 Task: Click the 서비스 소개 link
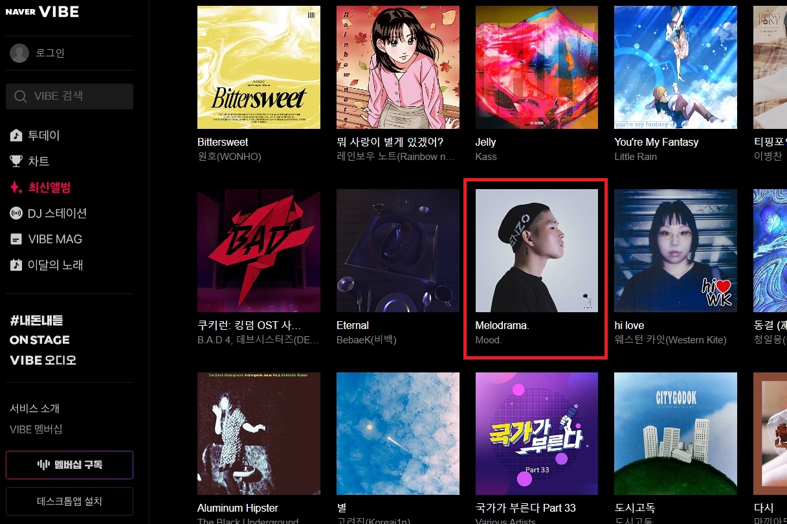tap(34, 409)
